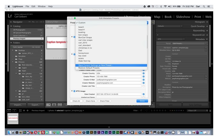The height and width of the screenshot is (140, 218).
Task: Open Firefox from the Dock
Action: click(x=32, y=133)
